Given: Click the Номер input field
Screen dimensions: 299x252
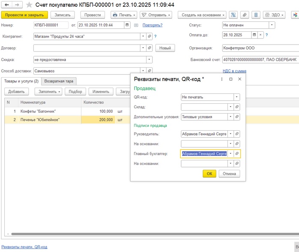Looking at the screenshot, I should tap(51, 25).
